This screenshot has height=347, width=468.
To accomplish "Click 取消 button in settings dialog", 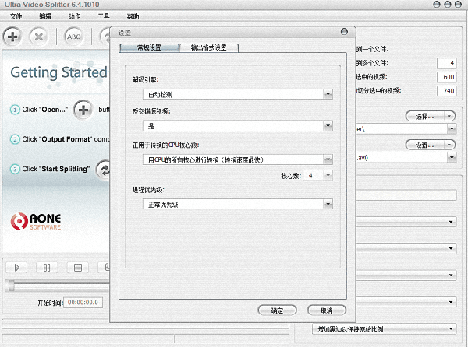I will [327, 310].
